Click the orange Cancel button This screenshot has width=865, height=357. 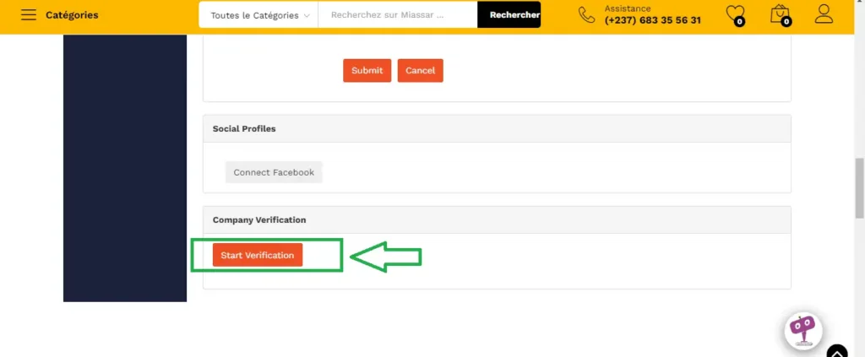click(x=420, y=71)
